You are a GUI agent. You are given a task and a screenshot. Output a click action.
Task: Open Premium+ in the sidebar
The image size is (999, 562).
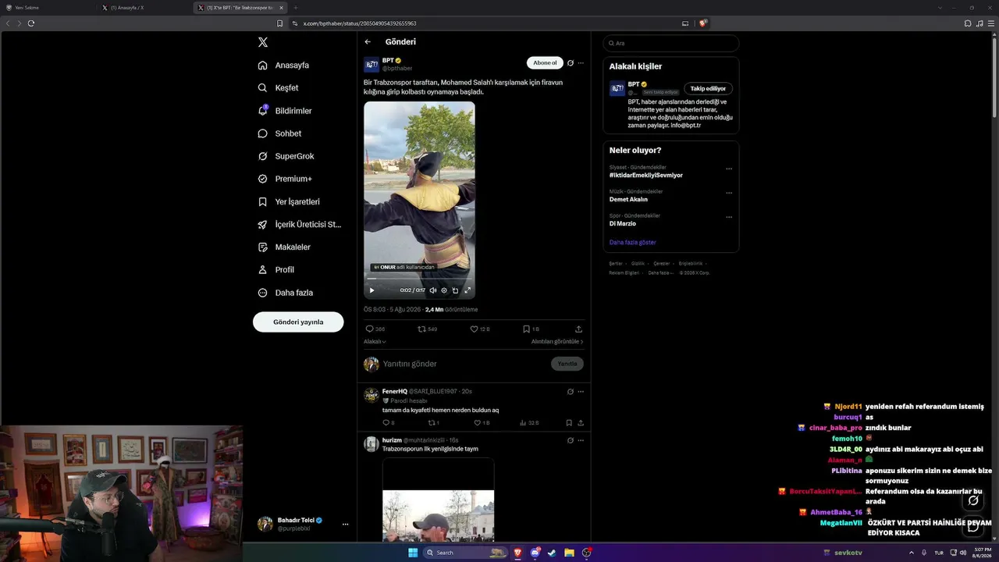coord(285,179)
